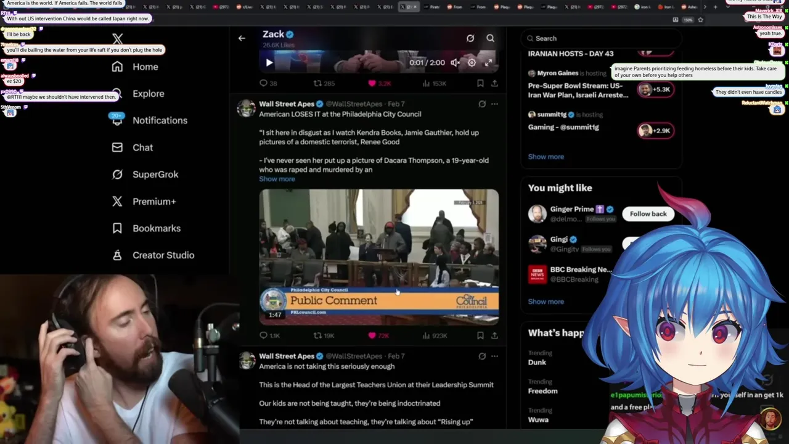
Task: Bookmark this page with the star icon
Action: point(700,20)
